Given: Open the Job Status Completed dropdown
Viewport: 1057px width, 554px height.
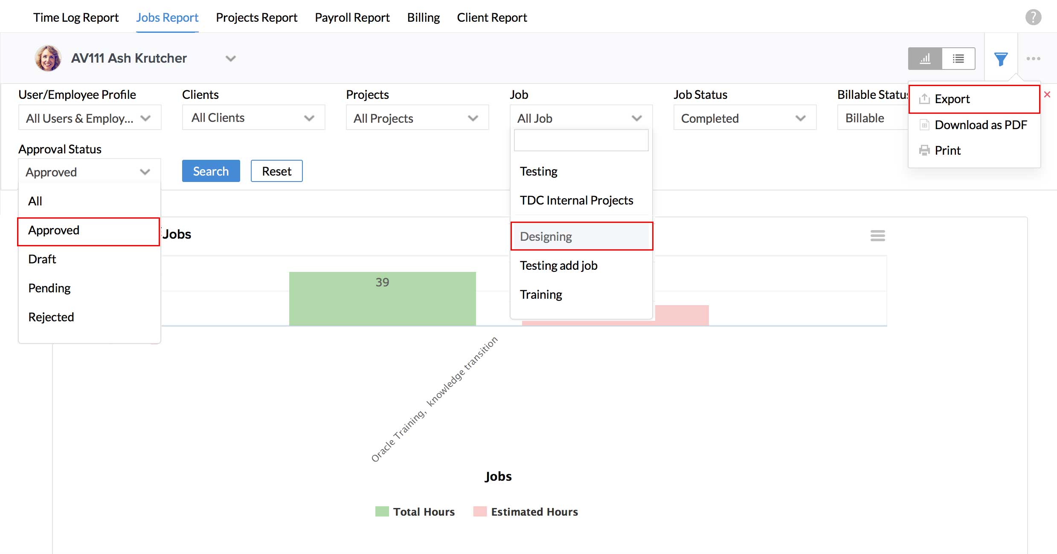Looking at the screenshot, I should 744,118.
